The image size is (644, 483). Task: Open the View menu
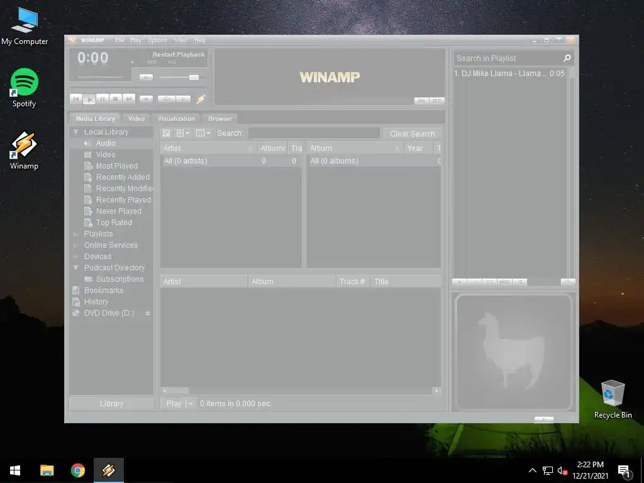click(x=180, y=40)
